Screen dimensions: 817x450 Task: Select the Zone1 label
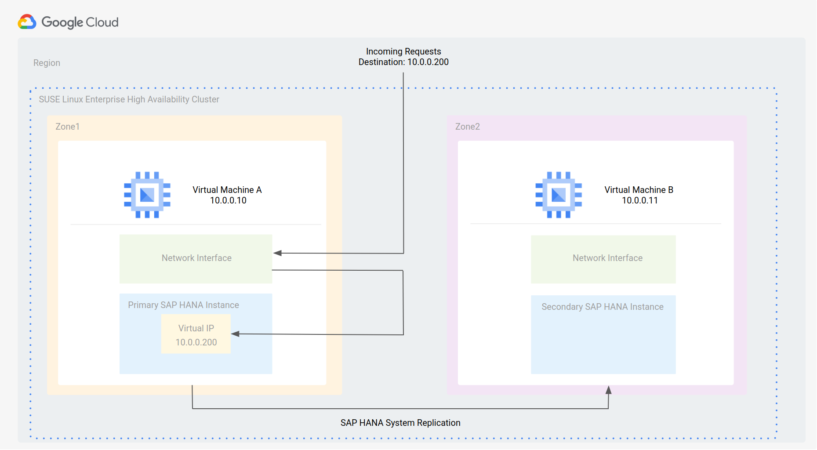(x=67, y=127)
